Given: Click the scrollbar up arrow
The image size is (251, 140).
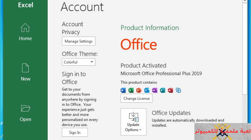Looking at the screenshot, I should pyautogui.click(x=245, y=1).
